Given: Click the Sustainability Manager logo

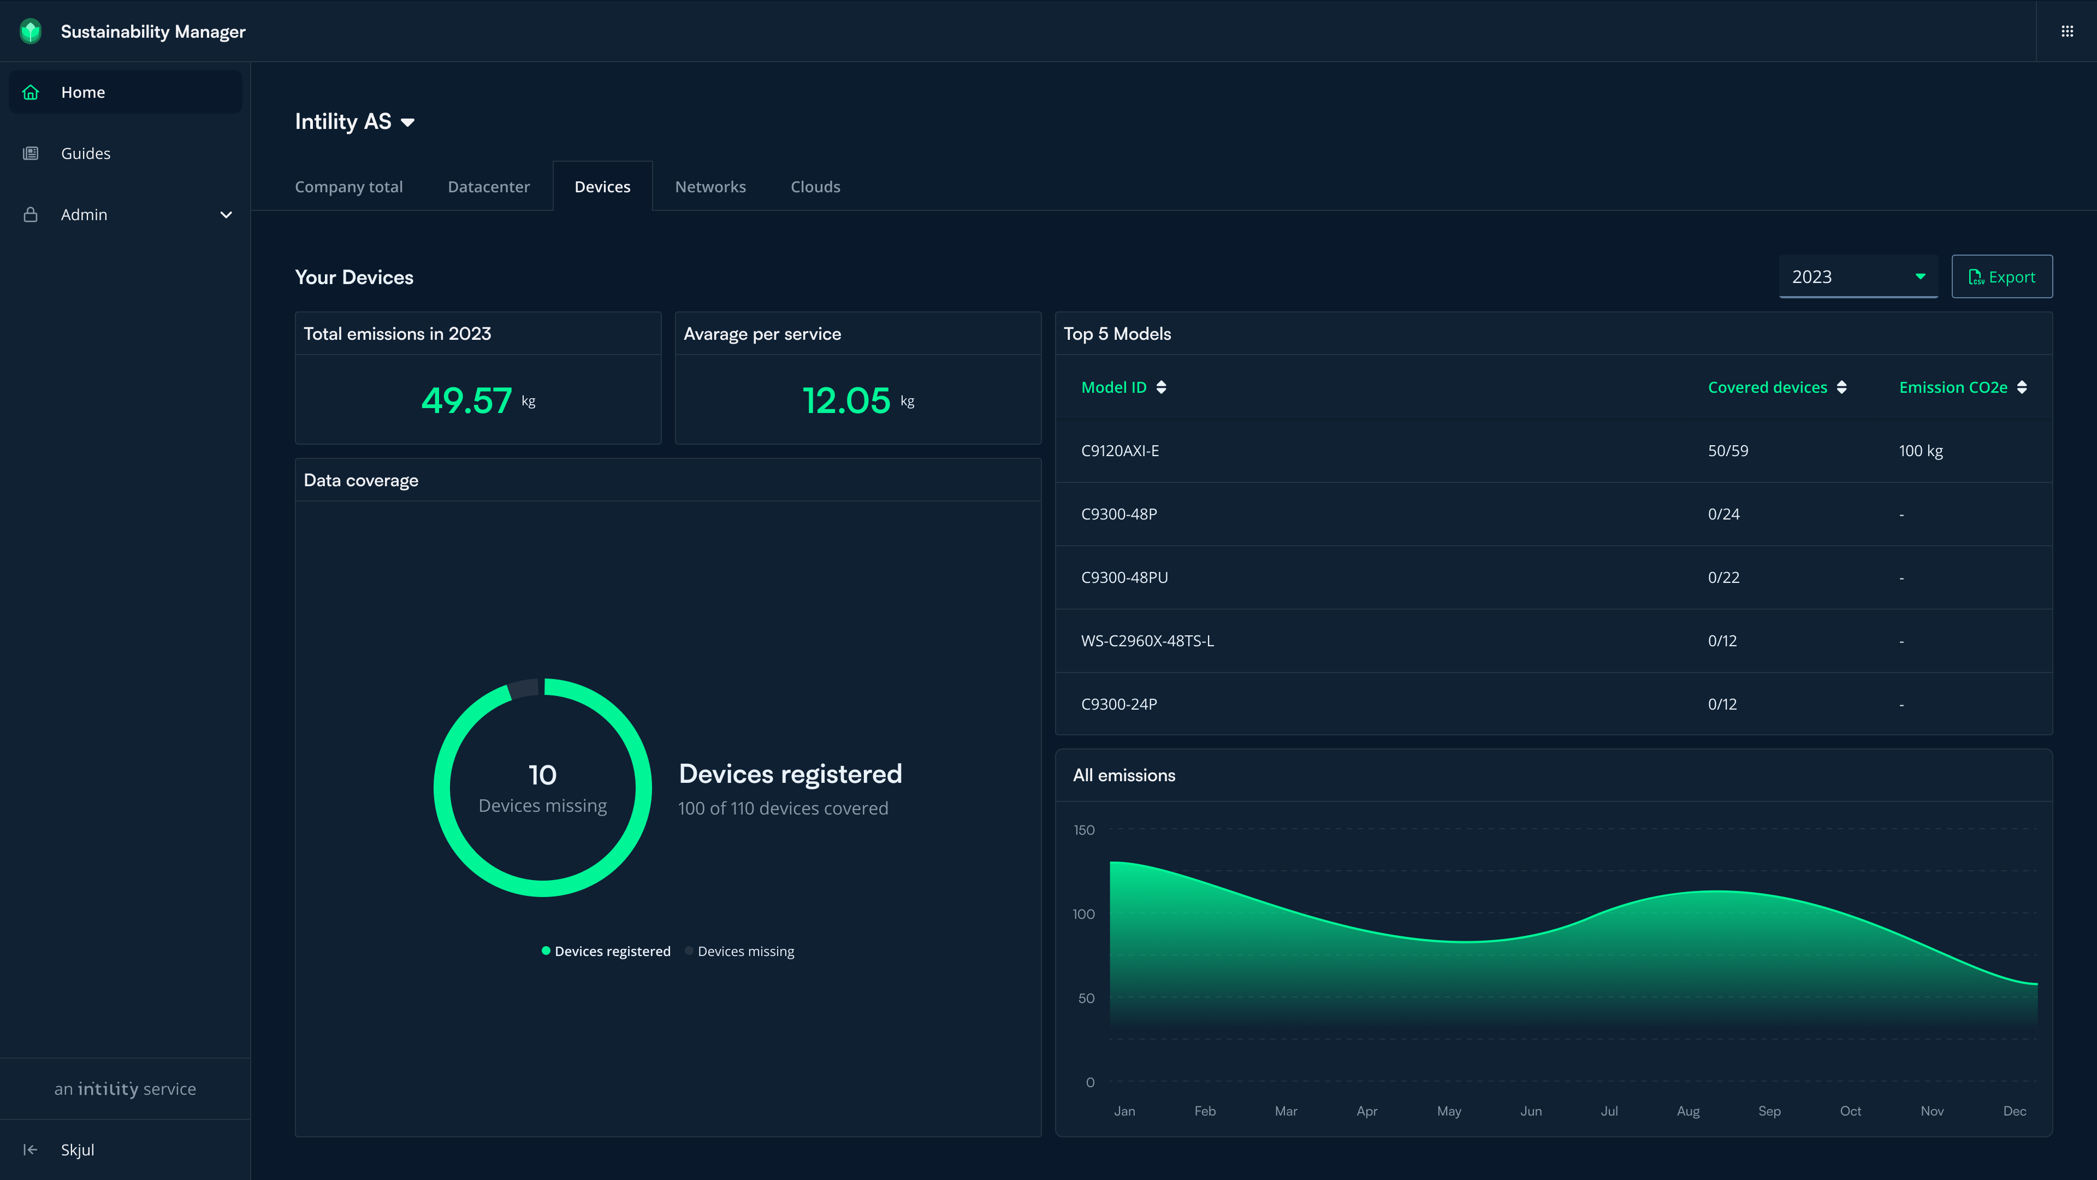Looking at the screenshot, I should [x=30, y=31].
